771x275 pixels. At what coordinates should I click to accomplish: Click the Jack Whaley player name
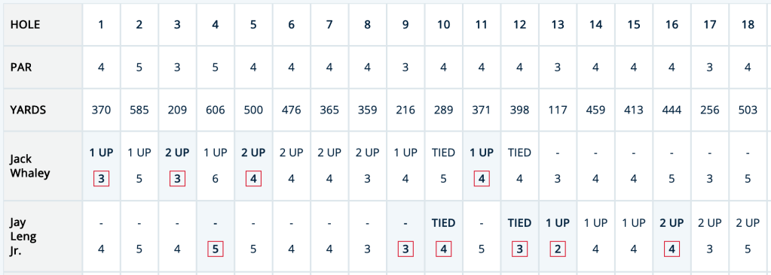point(30,167)
